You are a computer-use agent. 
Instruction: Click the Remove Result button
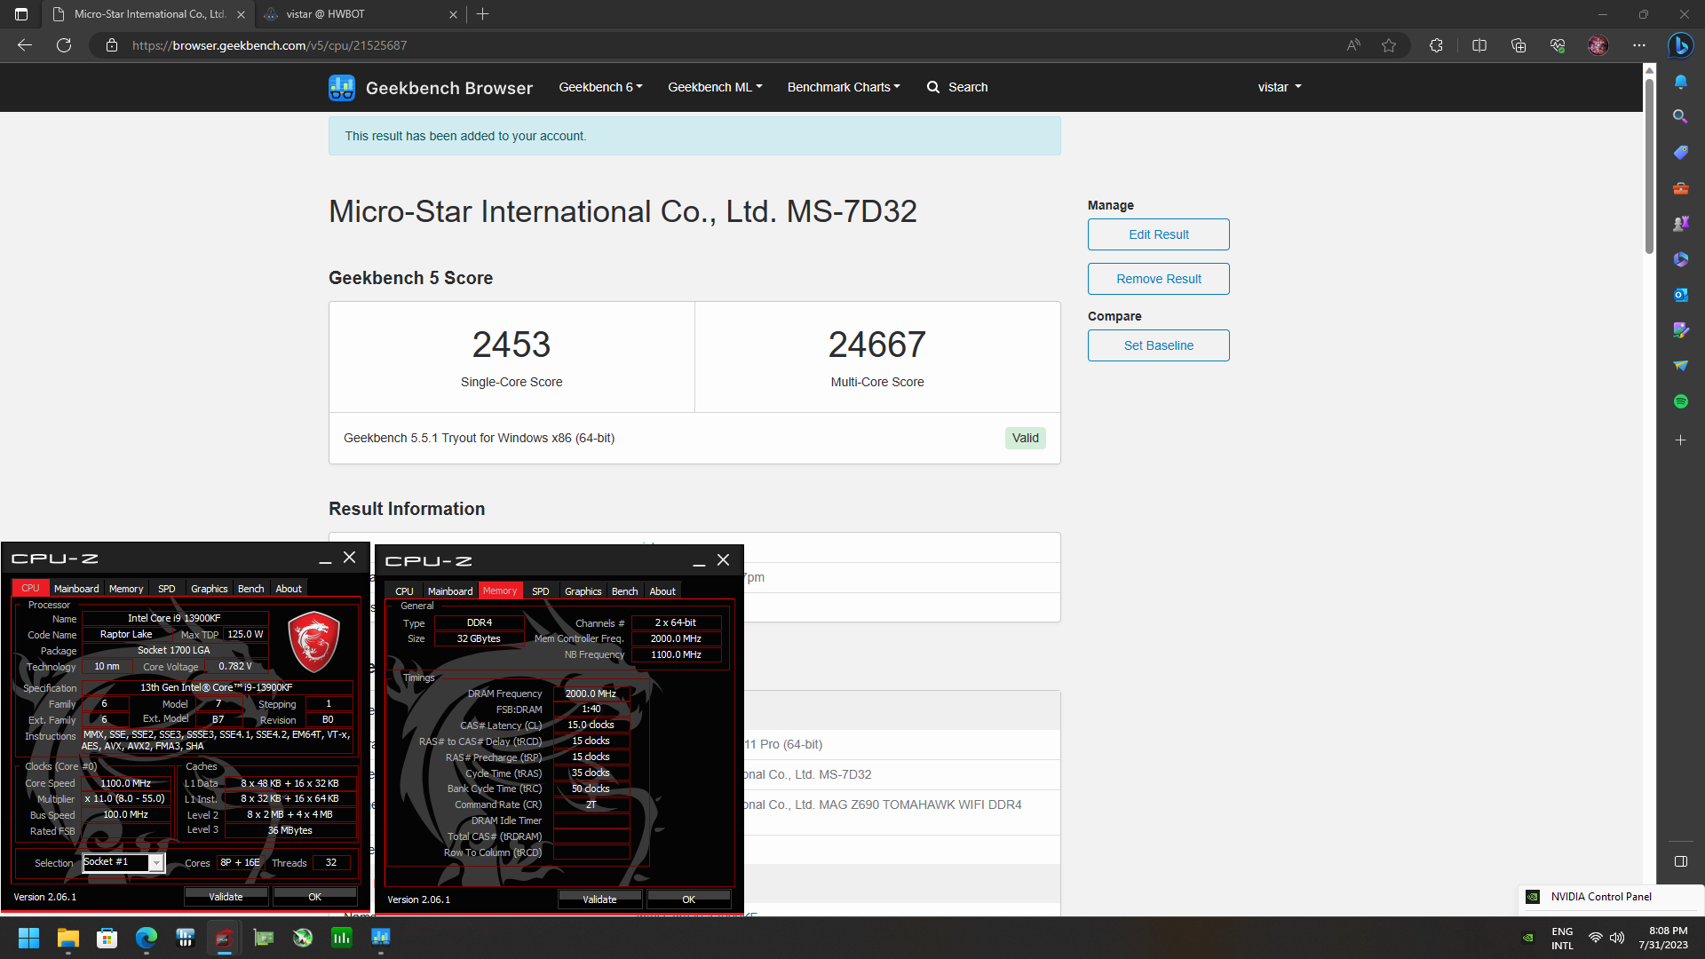tap(1159, 279)
